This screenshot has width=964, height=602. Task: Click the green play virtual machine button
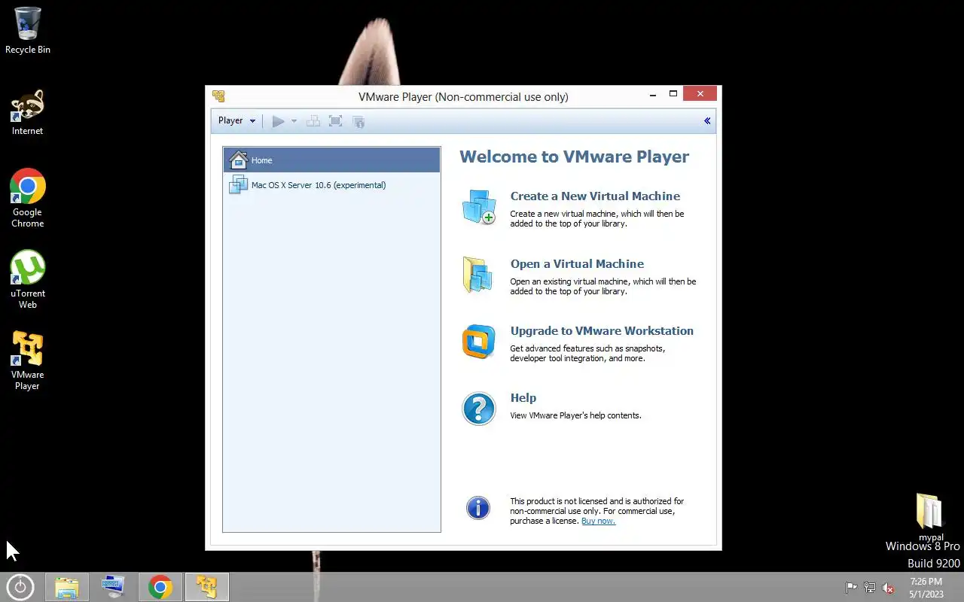[278, 121]
